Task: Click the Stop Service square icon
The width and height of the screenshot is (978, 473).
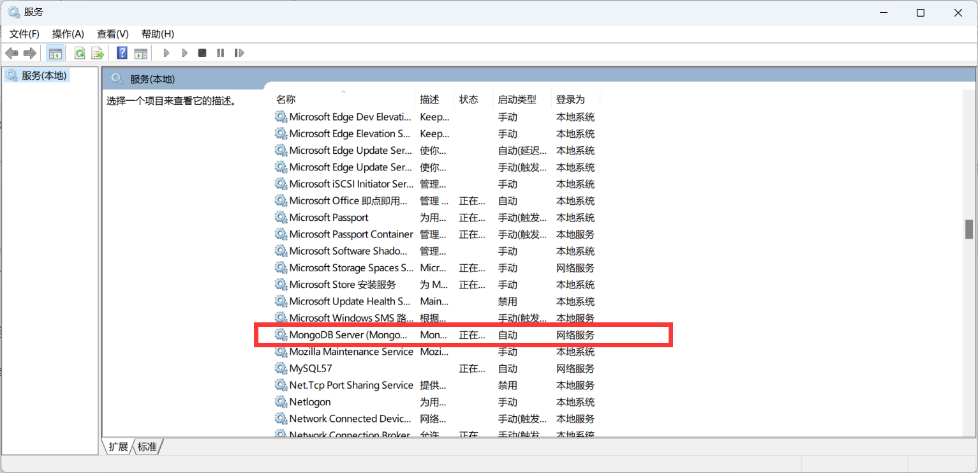Action: 202,53
